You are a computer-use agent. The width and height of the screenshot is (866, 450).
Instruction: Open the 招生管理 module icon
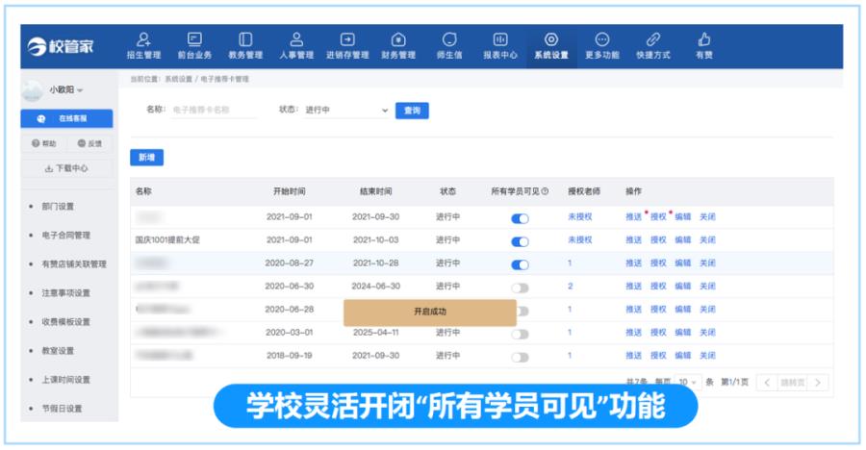click(x=143, y=39)
